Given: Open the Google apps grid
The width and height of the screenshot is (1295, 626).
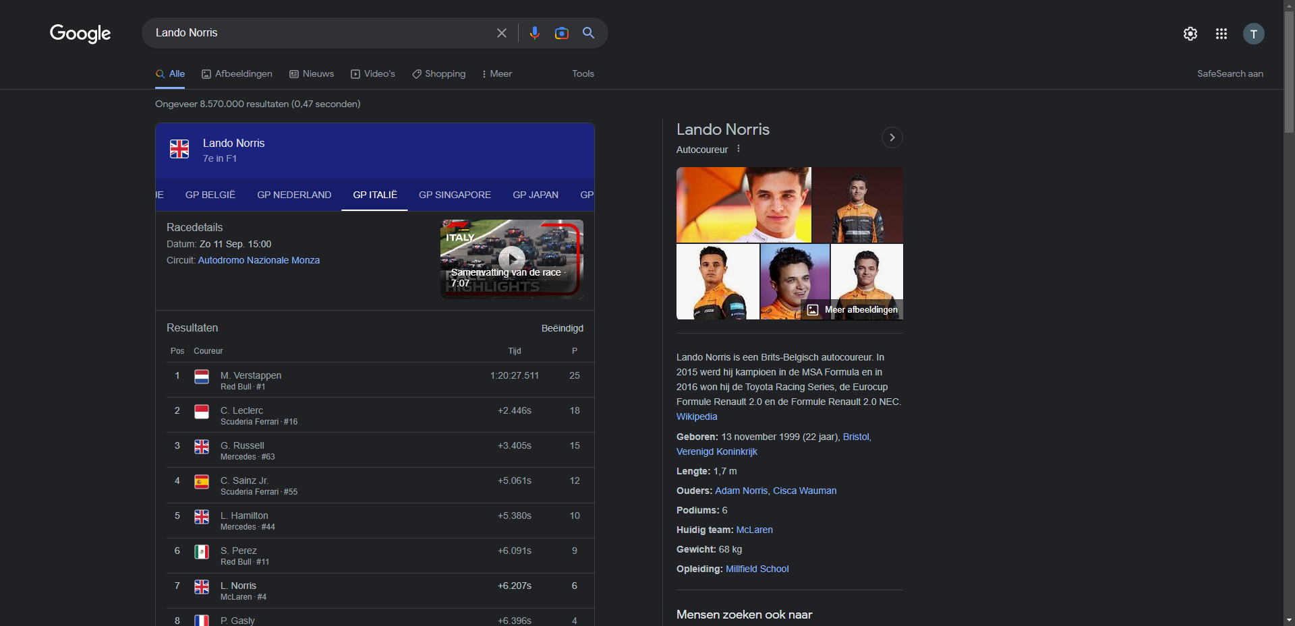Looking at the screenshot, I should pos(1221,34).
